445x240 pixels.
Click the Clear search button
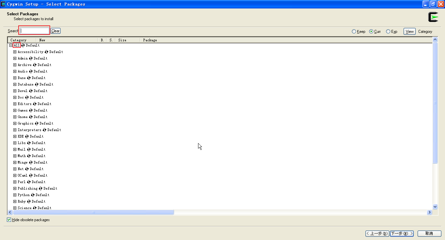pos(56,31)
